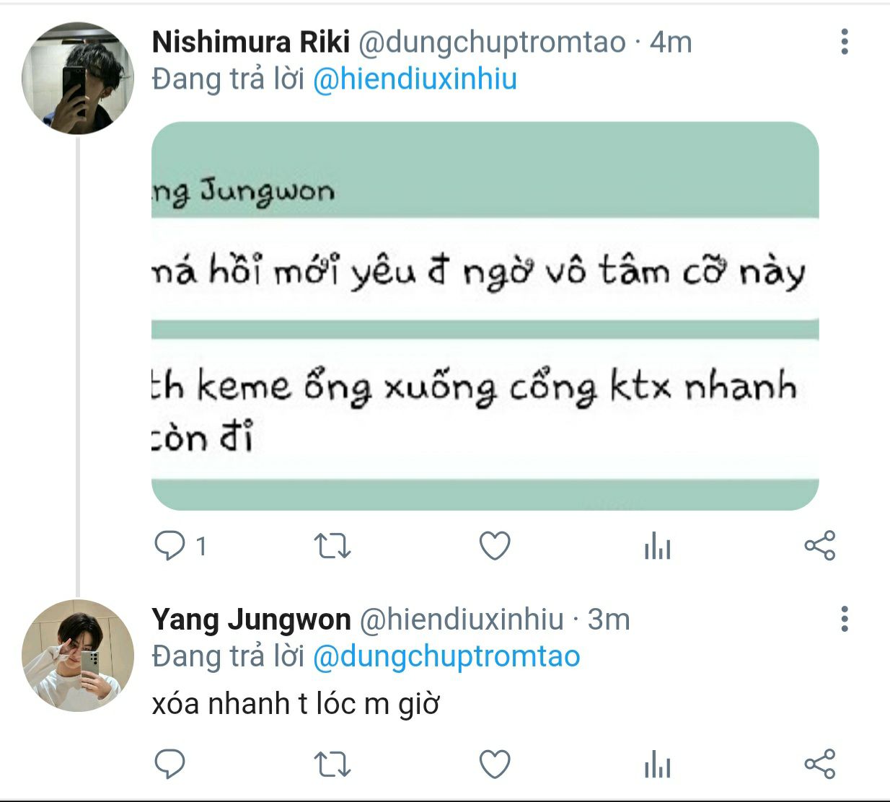Open the Yang Jungwon display name
The image size is (890, 802).
coord(251,620)
